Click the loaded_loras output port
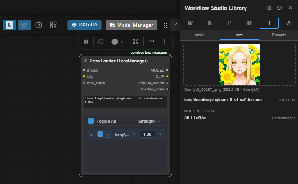This screenshot has width=298, height=184. click(167, 89)
